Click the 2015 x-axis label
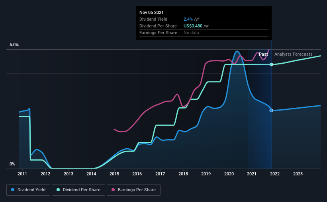The height and width of the screenshot is (202, 327). click(x=114, y=174)
